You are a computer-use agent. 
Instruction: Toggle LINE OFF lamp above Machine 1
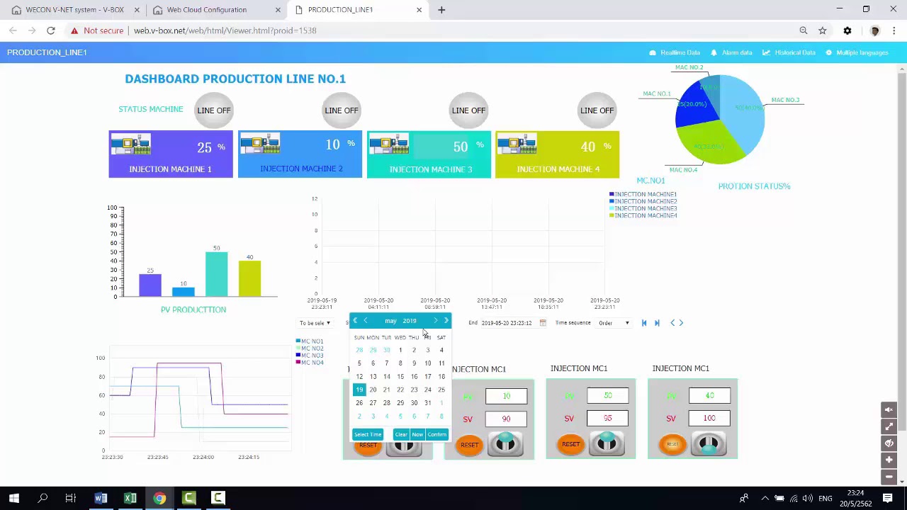[214, 110]
